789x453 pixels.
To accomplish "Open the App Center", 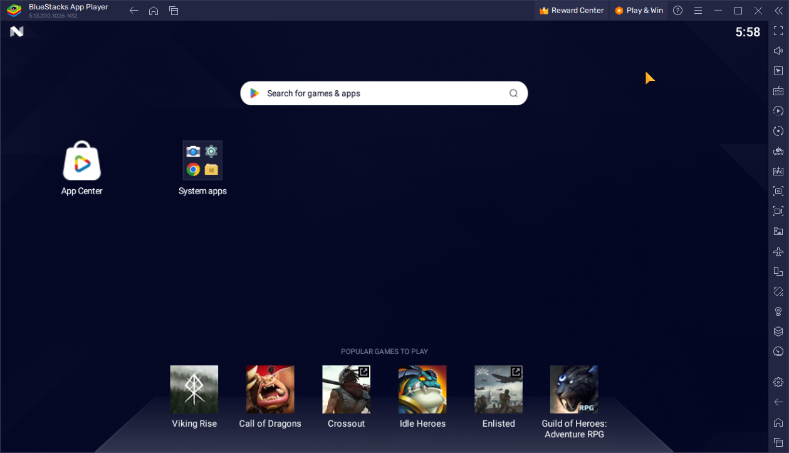I will tap(82, 168).
